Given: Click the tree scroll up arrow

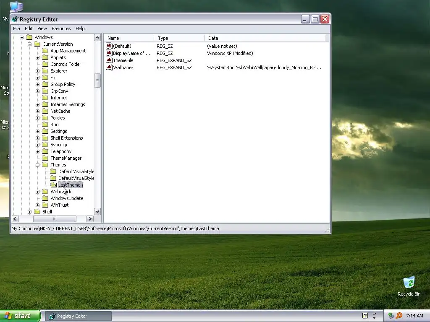Looking at the screenshot, I should [97, 37].
